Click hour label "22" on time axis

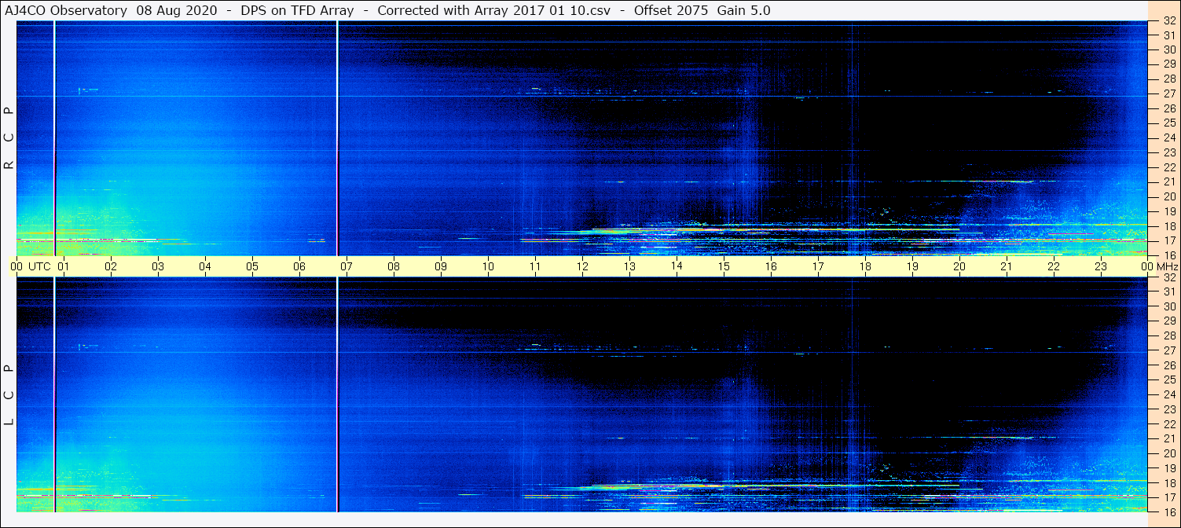click(x=1054, y=266)
